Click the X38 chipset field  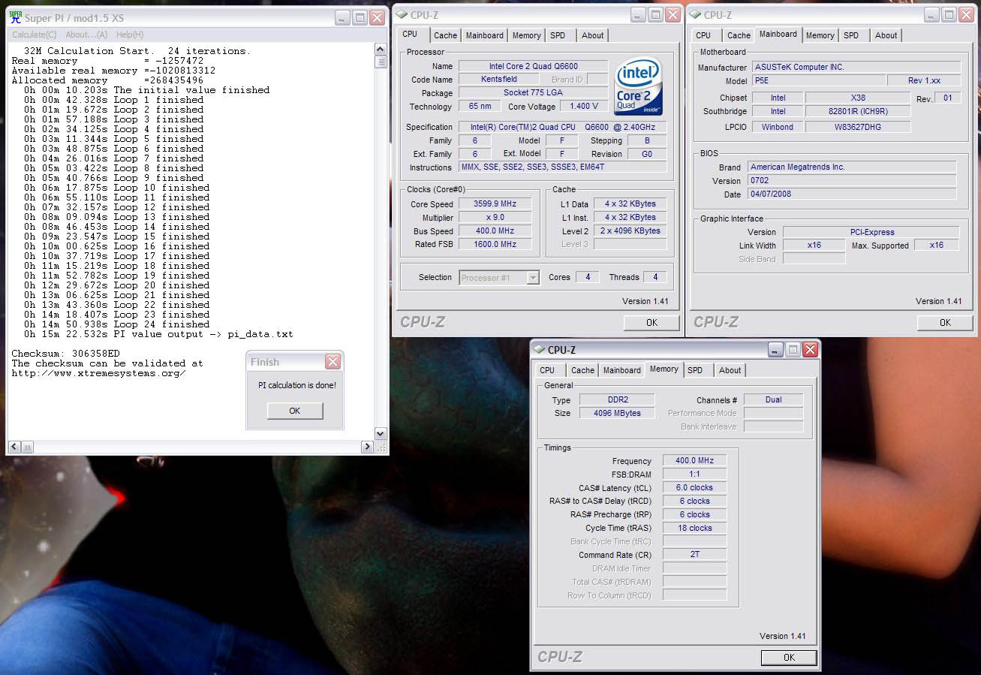point(857,98)
